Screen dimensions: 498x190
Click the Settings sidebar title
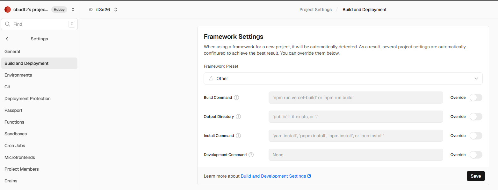click(x=39, y=39)
